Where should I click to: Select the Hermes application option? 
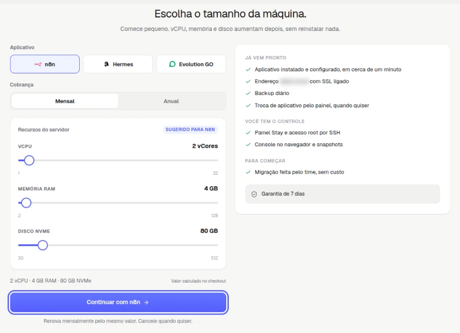tap(118, 64)
